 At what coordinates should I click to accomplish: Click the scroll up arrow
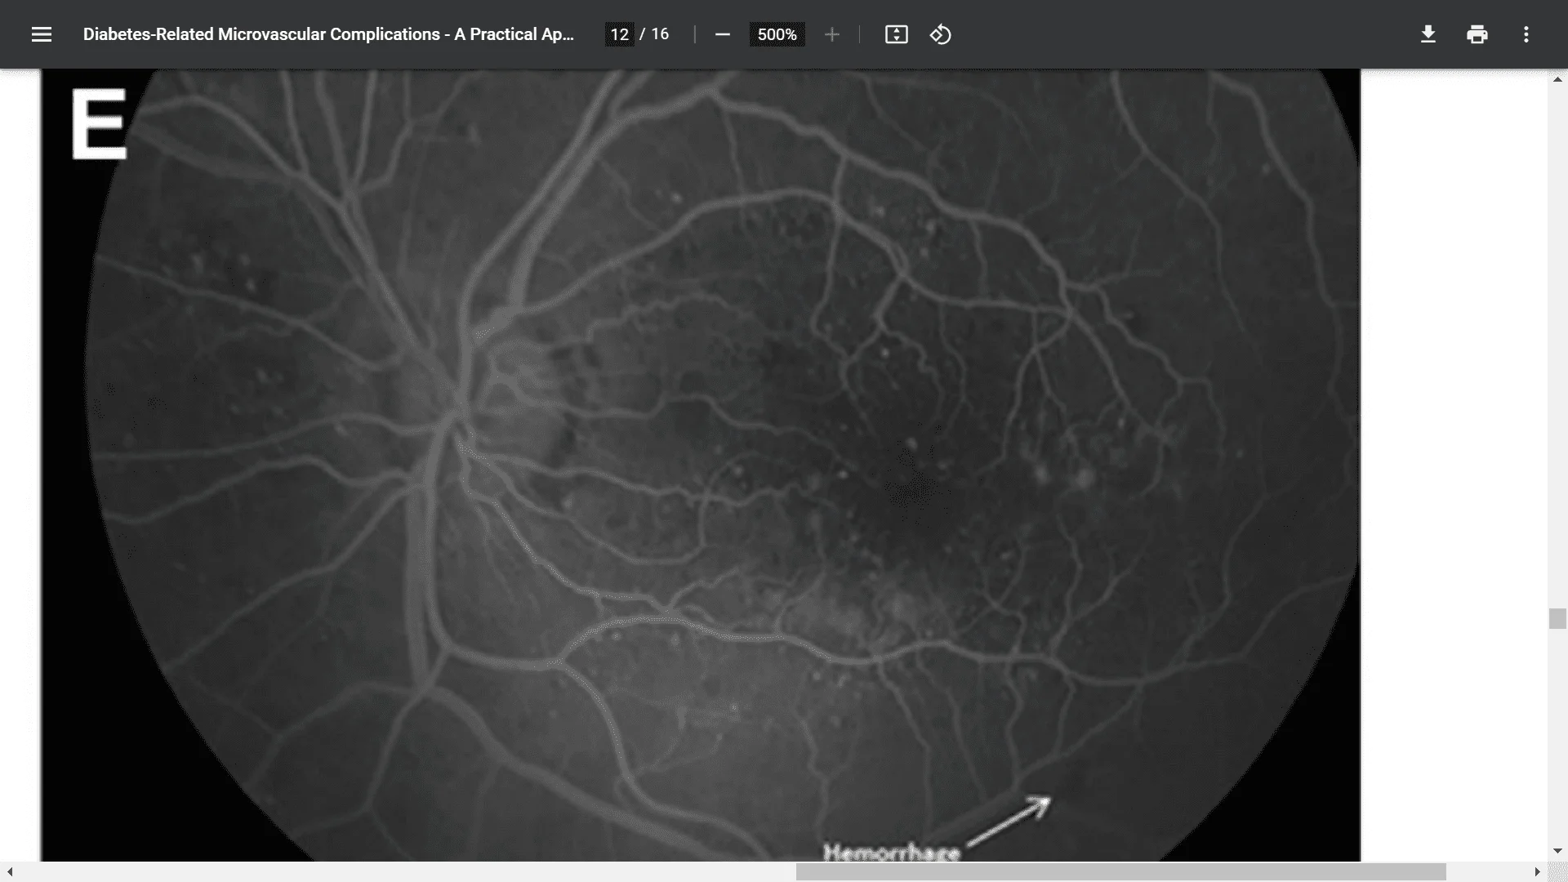point(1557,79)
